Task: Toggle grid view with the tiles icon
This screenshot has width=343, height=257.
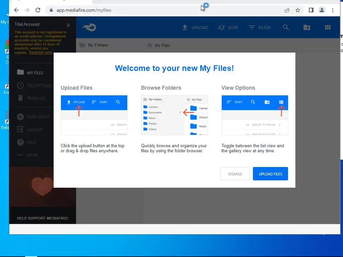Action: [328, 27]
